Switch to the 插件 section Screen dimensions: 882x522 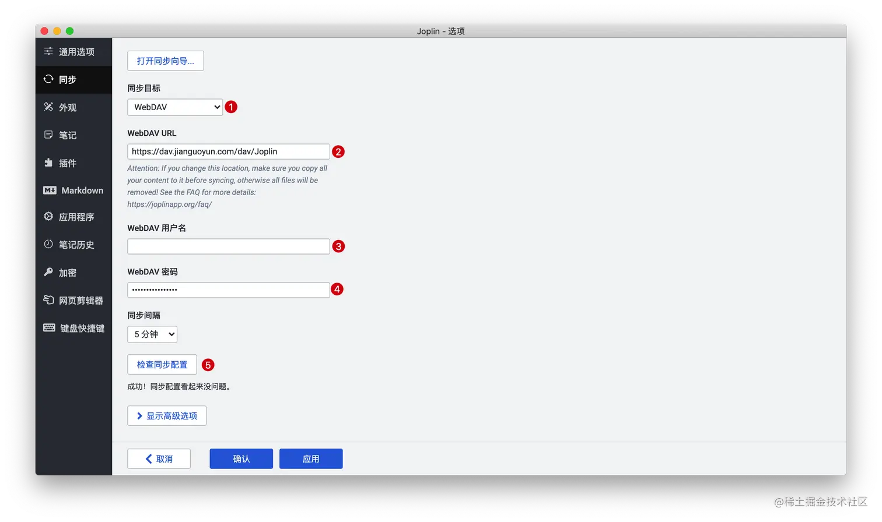click(x=73, y=163)
